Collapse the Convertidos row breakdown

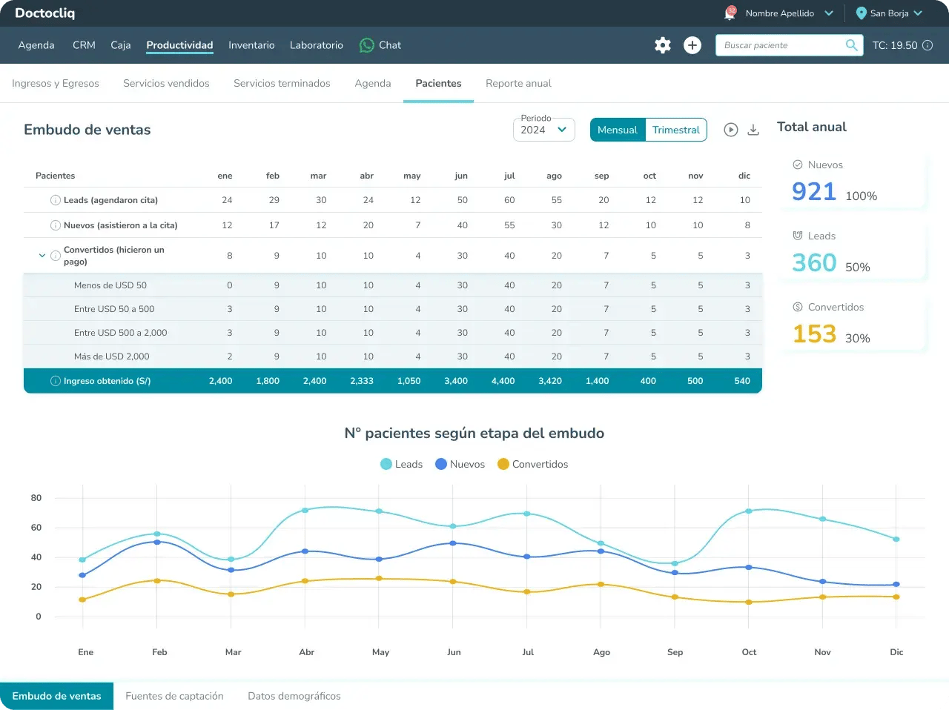pos(42,256)
